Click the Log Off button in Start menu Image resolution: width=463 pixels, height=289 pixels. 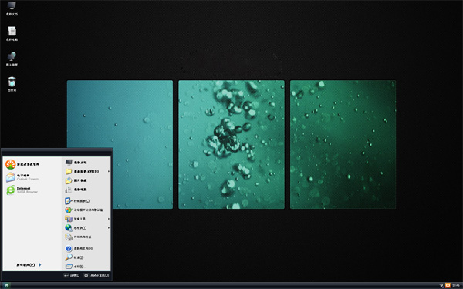pos(71,275)
